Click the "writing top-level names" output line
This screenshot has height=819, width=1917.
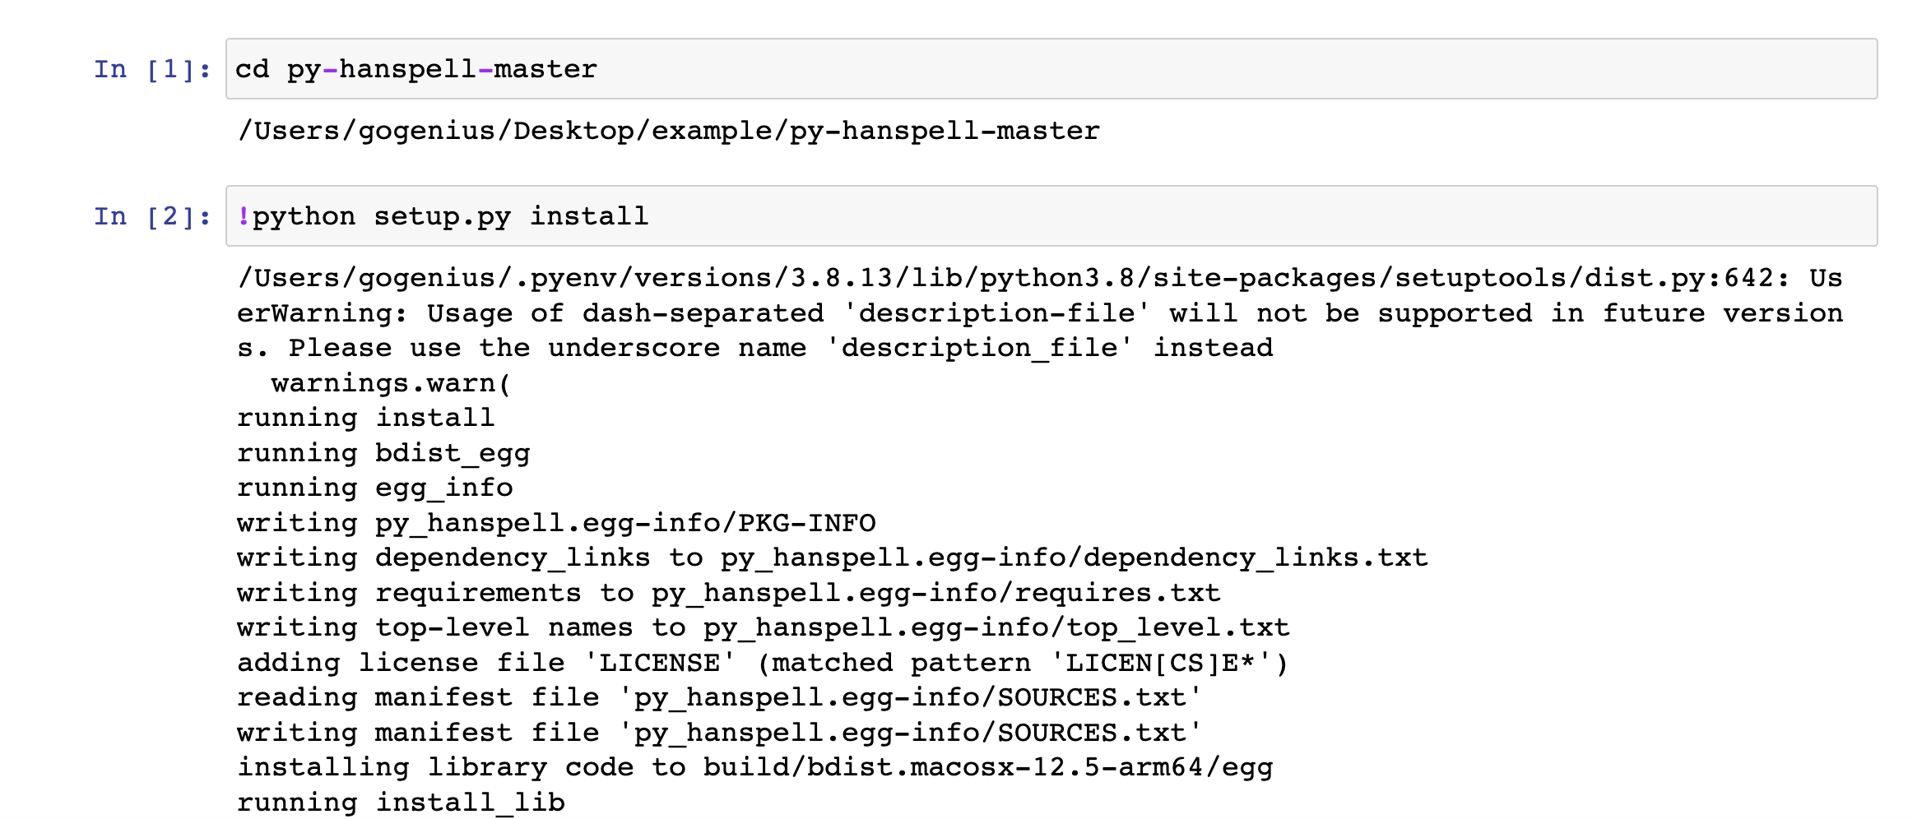[x=763, y=627]
